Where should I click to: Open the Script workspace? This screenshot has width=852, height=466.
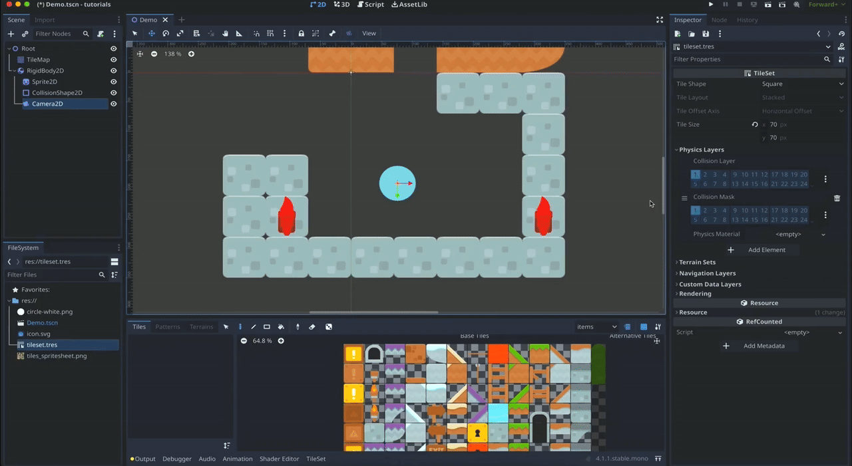point(370,5)
